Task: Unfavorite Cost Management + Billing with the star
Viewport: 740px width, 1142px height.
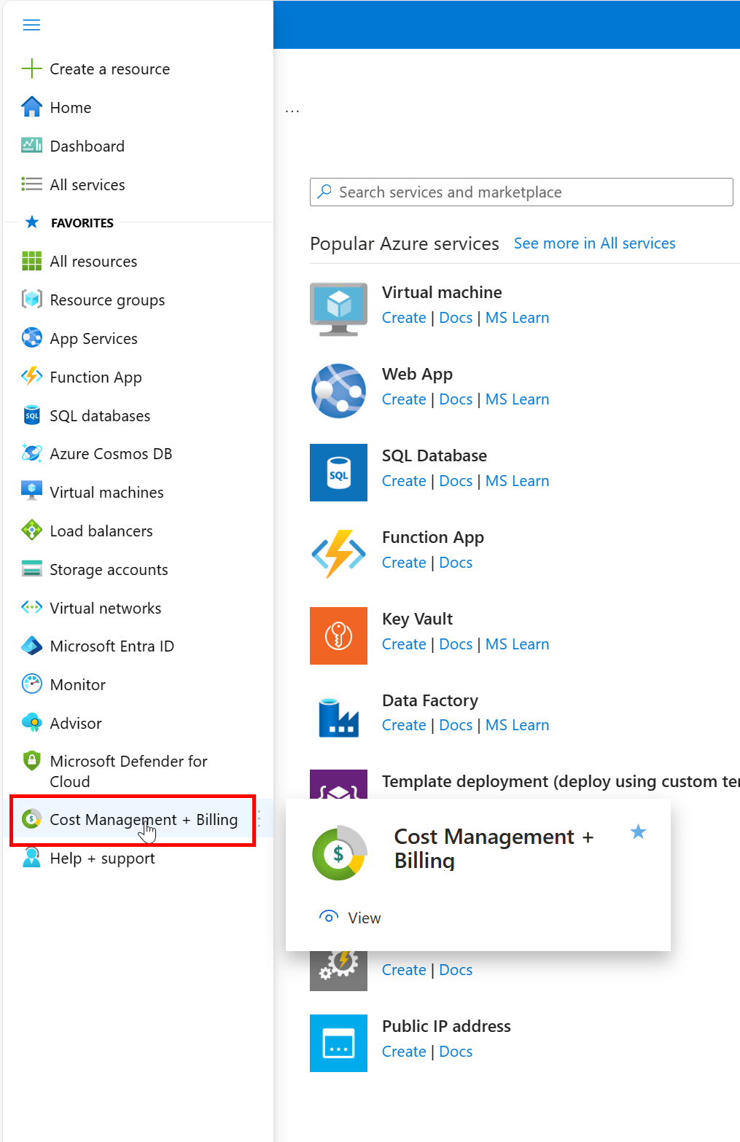Action: [x=638, y=832]
